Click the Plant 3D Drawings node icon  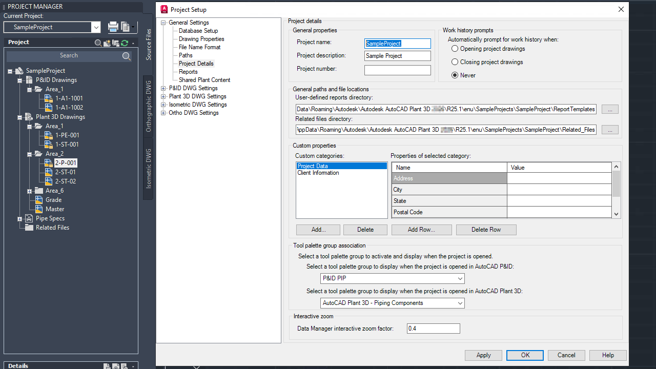[x=29, y=117]
